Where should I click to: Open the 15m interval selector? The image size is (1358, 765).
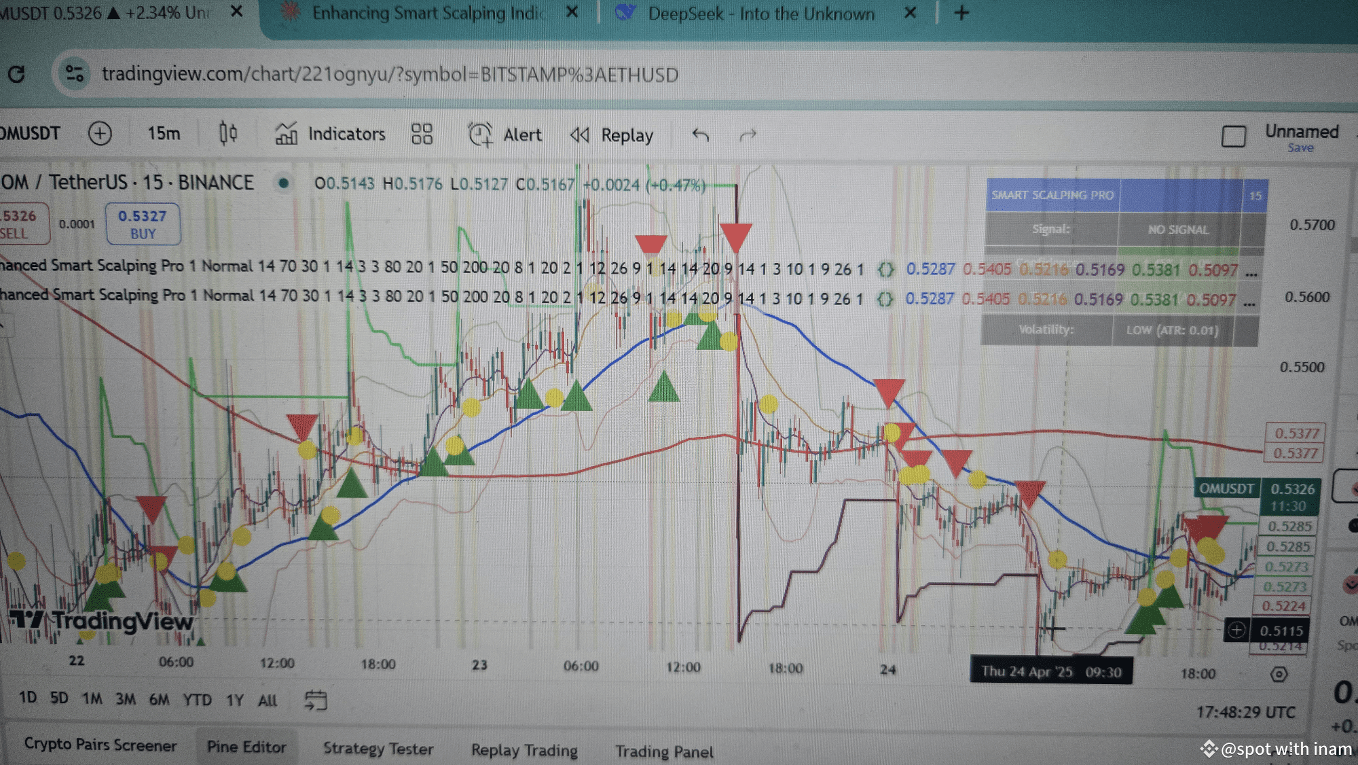pyautogui.click(x=164, y=133)
